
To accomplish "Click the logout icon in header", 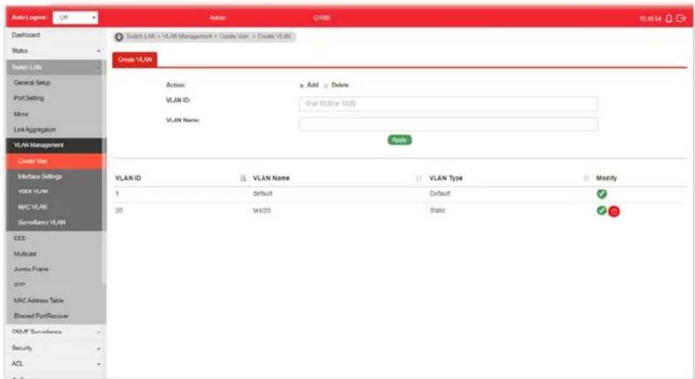I will tap(681, 19).
